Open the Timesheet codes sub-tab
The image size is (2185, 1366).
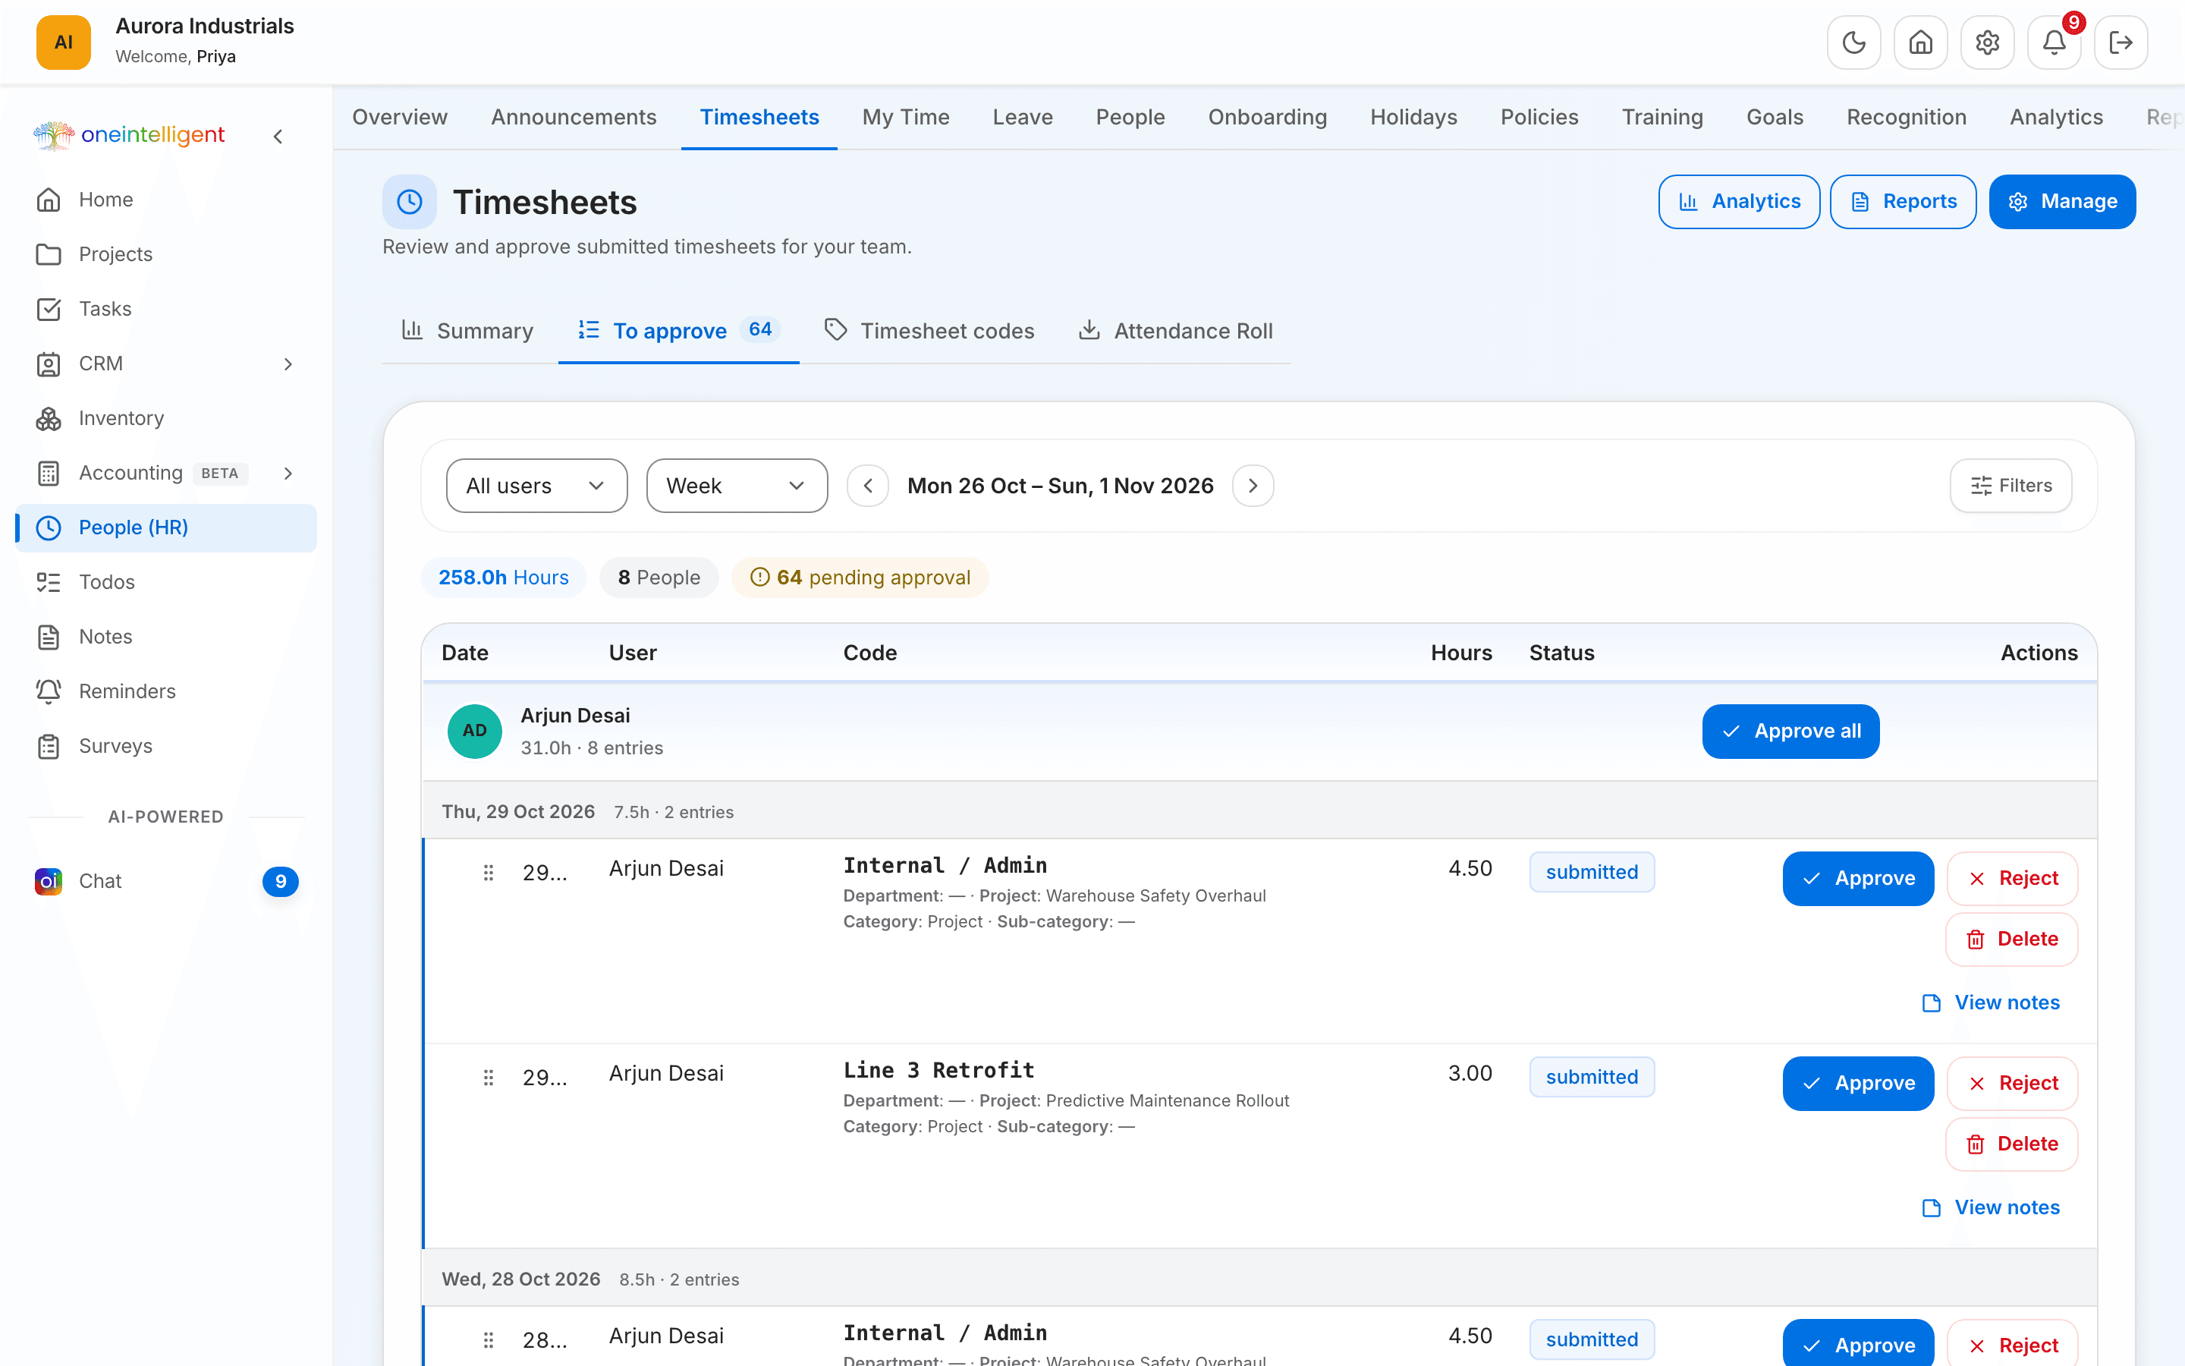coord(930,331)
